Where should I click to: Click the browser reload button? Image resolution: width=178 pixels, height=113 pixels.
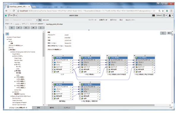click(14, 11)
